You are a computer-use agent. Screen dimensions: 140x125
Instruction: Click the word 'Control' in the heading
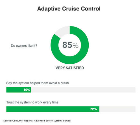[x=91, y=9]
